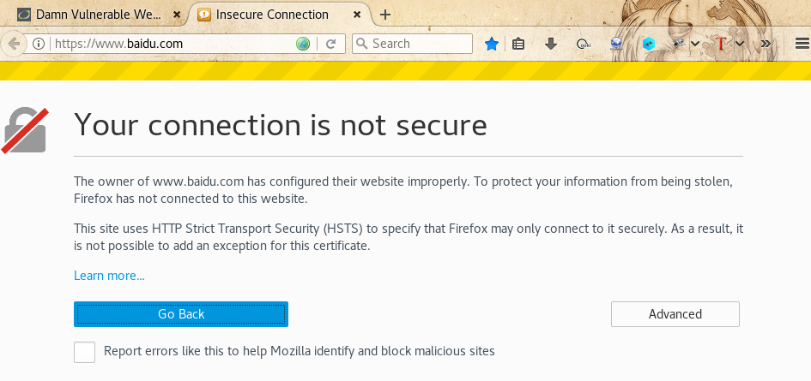Click the green globe icon in address bar

(302, 44)
